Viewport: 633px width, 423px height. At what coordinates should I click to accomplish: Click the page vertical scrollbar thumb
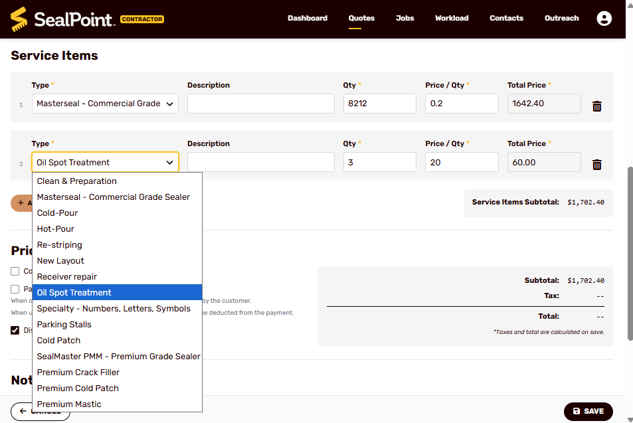pos(630,254)
